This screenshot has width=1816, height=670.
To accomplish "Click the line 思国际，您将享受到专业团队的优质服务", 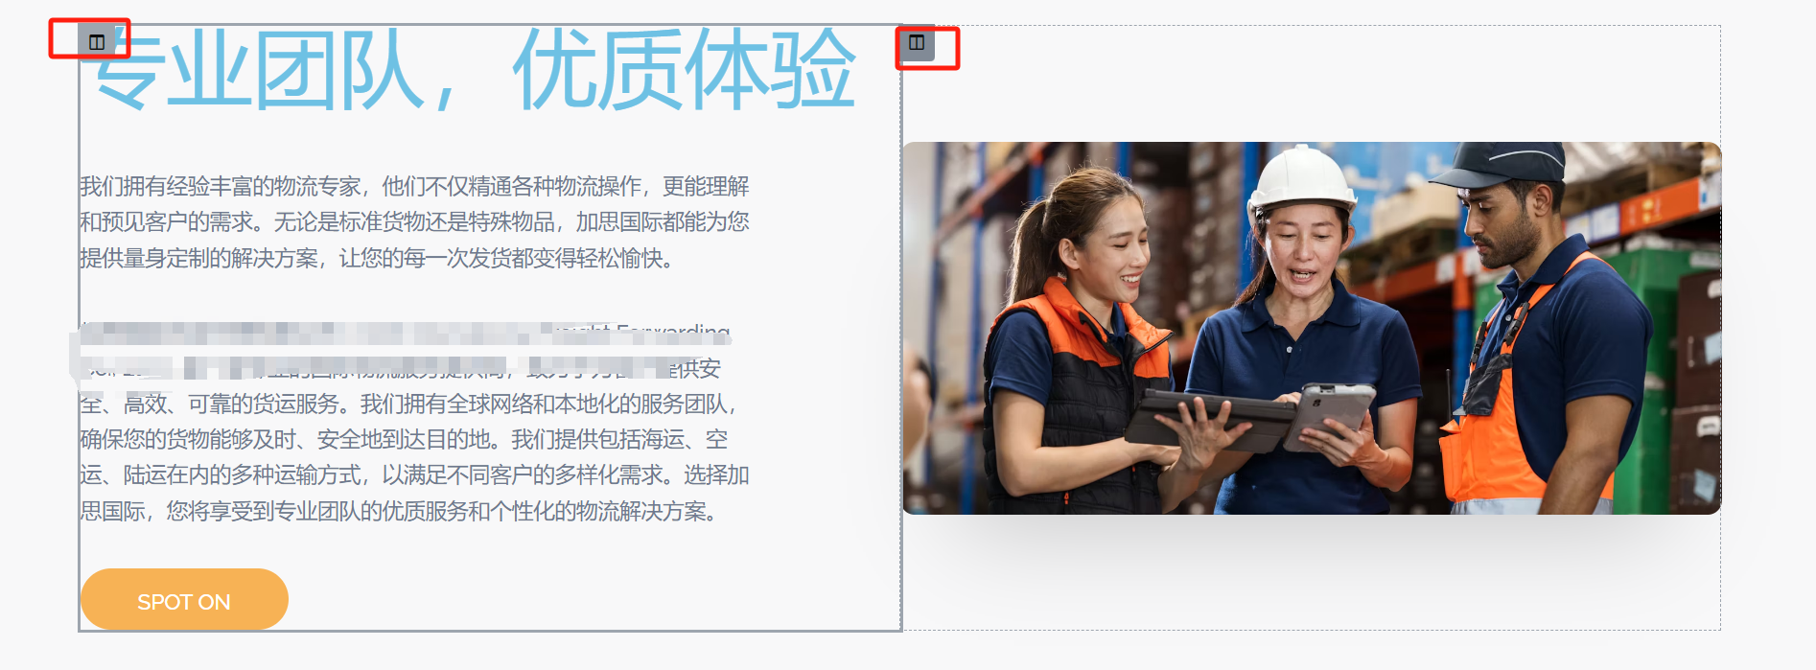I will click(x=398, y=511).
